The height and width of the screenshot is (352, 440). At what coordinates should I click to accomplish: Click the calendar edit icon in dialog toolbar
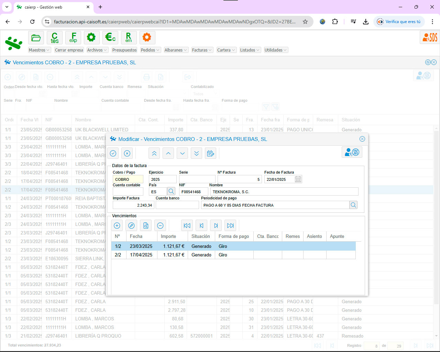point(210,153)
